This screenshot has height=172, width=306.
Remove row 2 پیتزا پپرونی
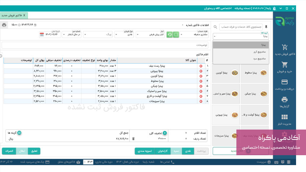click(x=201, y=71)
